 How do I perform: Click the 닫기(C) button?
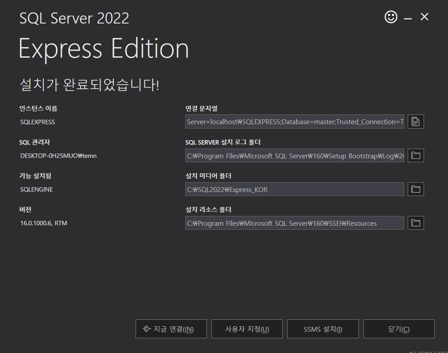pyautogui.click(x=399, y=329)
